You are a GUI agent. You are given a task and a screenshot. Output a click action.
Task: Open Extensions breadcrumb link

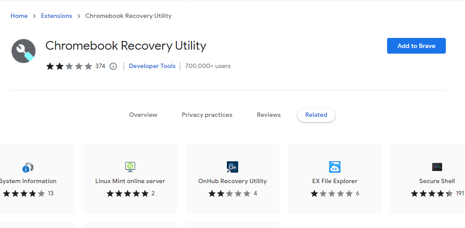tap(56, 16)
